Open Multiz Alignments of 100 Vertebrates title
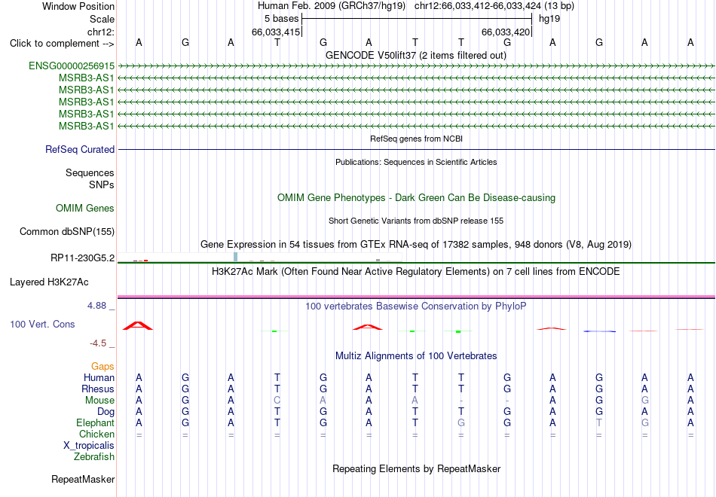The height and width of the screenshot is (497, 716). point(416,356)
